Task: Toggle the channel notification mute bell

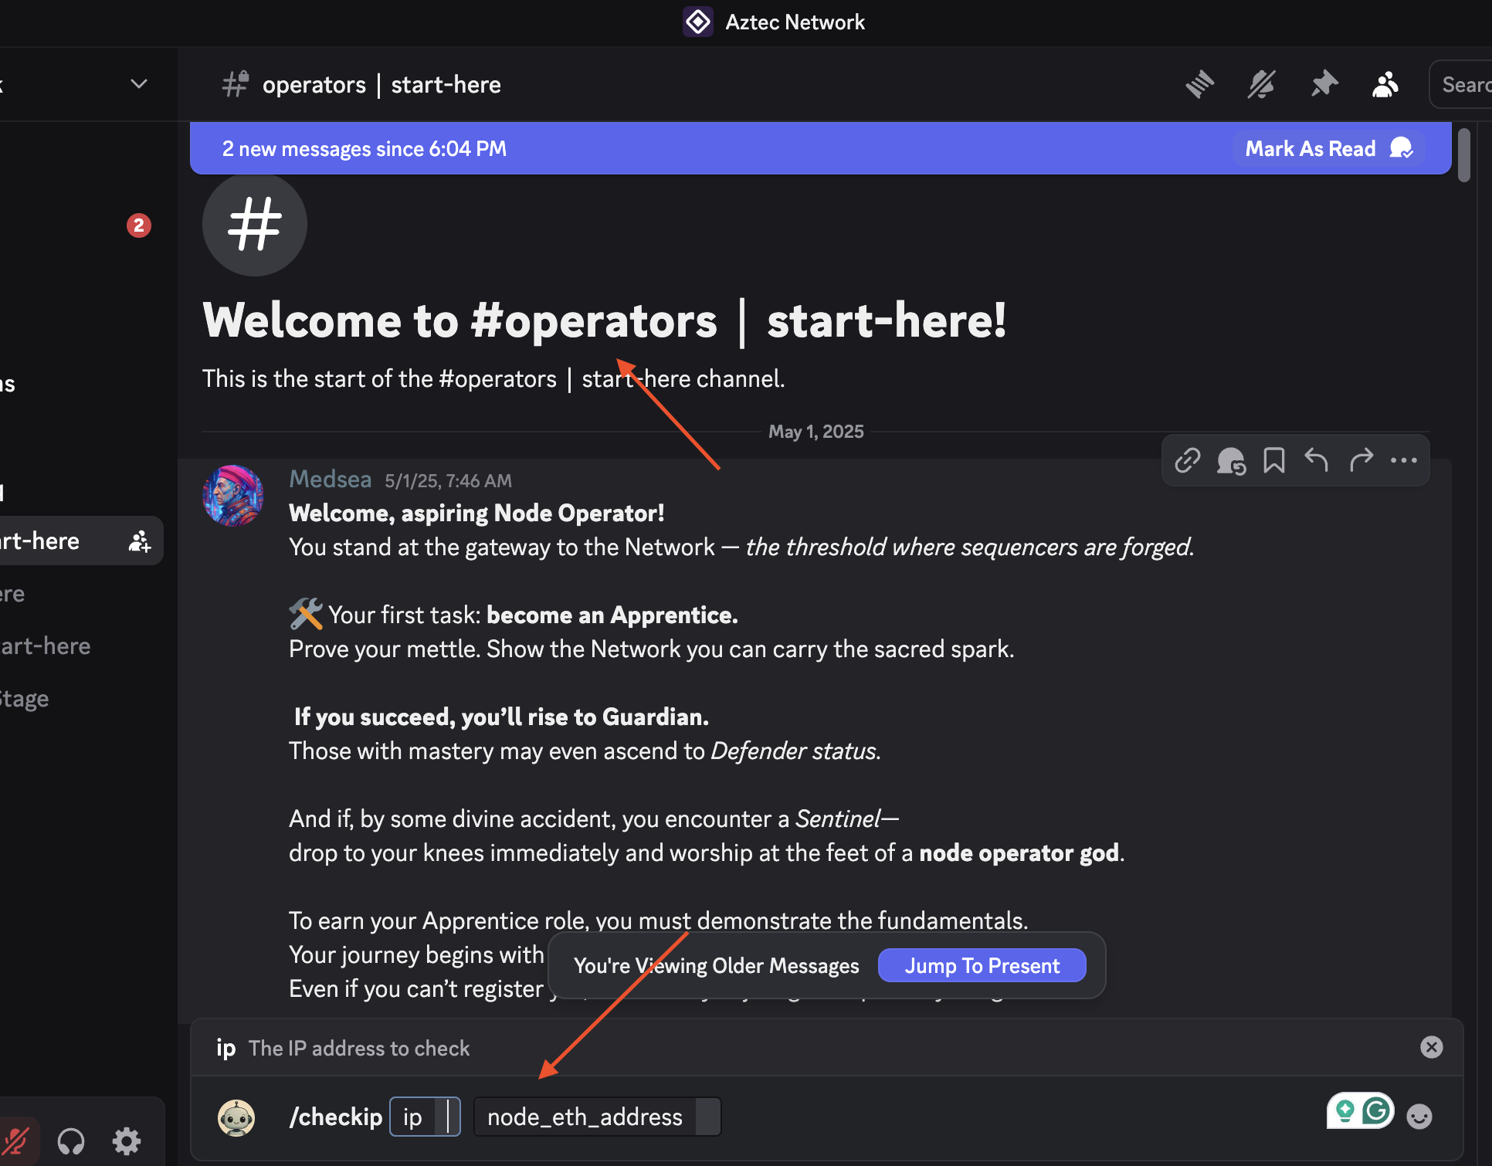Action: 1262,84
